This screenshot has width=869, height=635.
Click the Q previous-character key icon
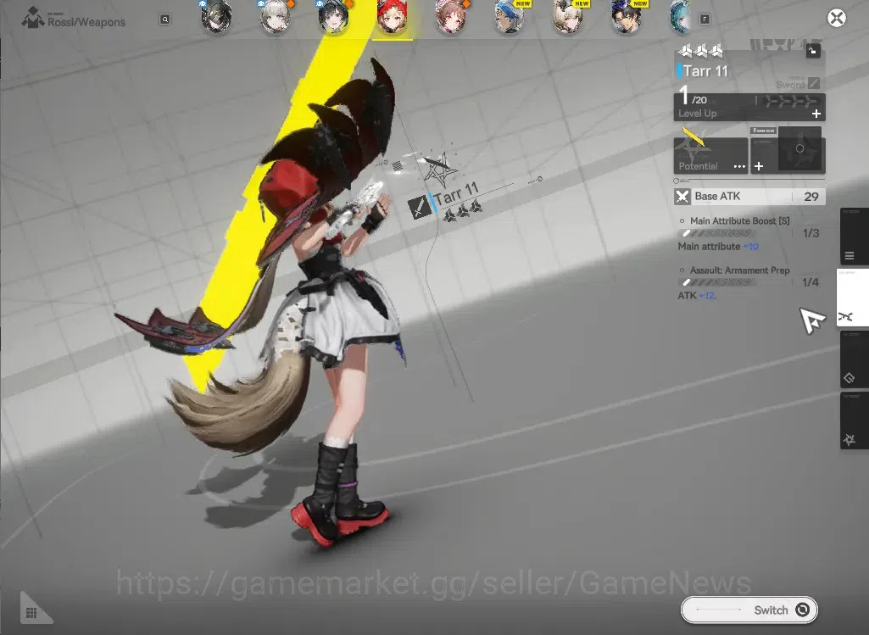(165, 19)
